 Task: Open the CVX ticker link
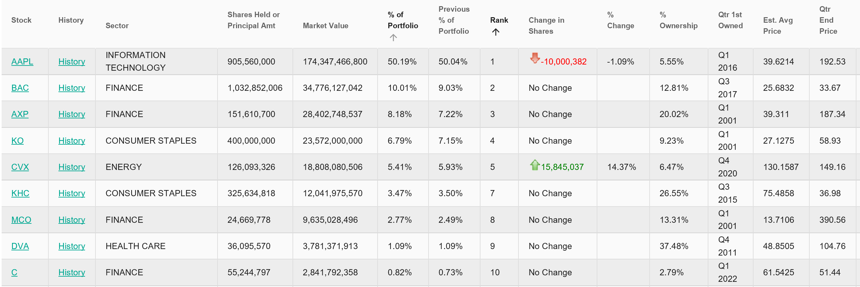pyautogui.click(x=20, y=167)
